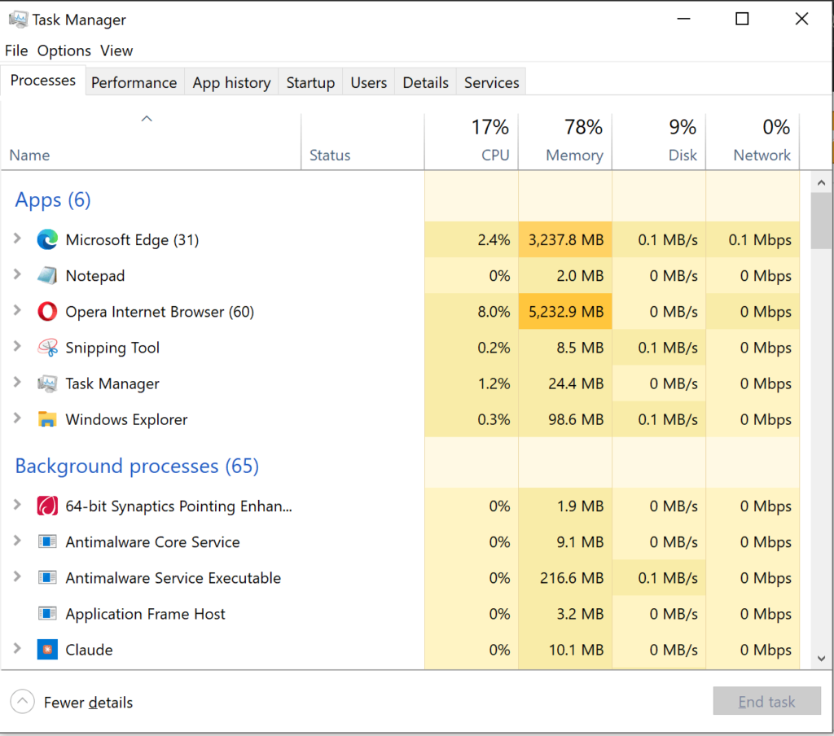Click Claude's 10.1 MB memory value
Viewport: 834px width, 736px height.
tap(576, 650)
